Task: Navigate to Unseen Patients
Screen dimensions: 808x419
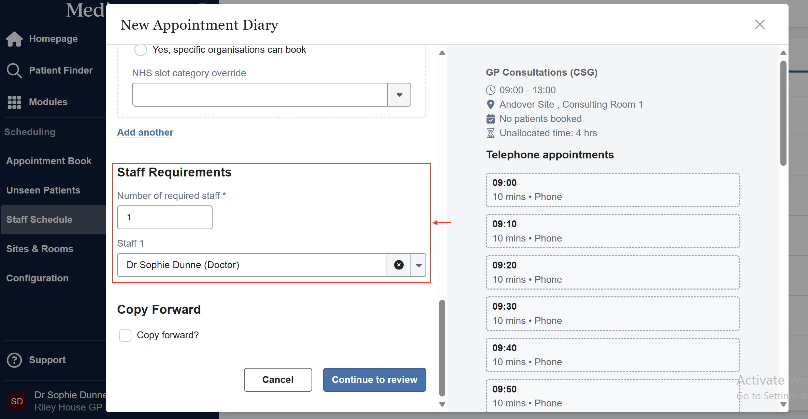Action: point(43,190)
